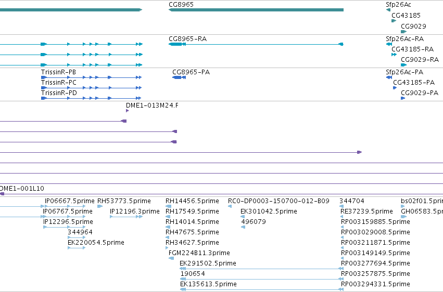This screenshot has height=292, width=443.
Task: Click the RE37239.5prime EST label
Action: (x=366, y=211)
